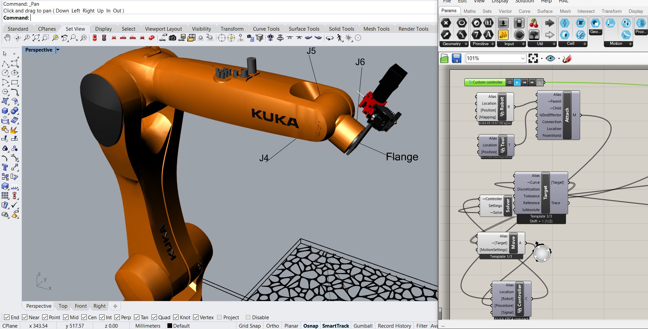Select the Pan hand tool in Rhino toolbar

(x=7, y=38)
